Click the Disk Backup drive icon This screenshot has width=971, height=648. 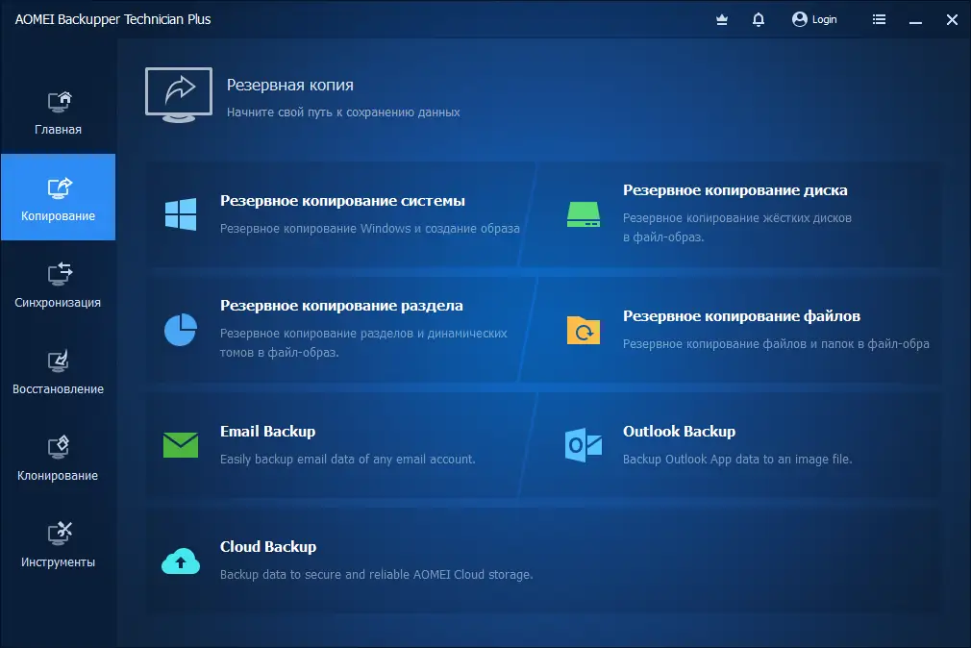(583, 215)
